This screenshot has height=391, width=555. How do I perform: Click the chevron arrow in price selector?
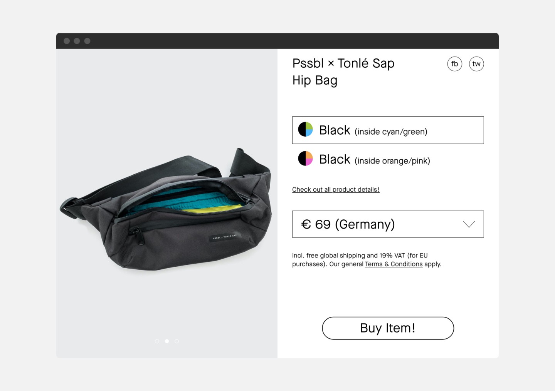point(469,224)
